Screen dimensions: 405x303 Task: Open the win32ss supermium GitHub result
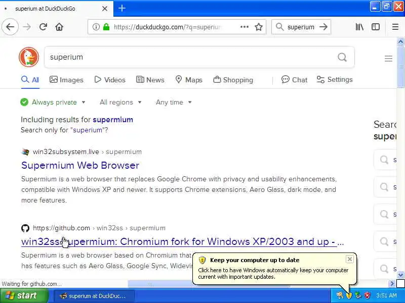[x=182, y=242]
